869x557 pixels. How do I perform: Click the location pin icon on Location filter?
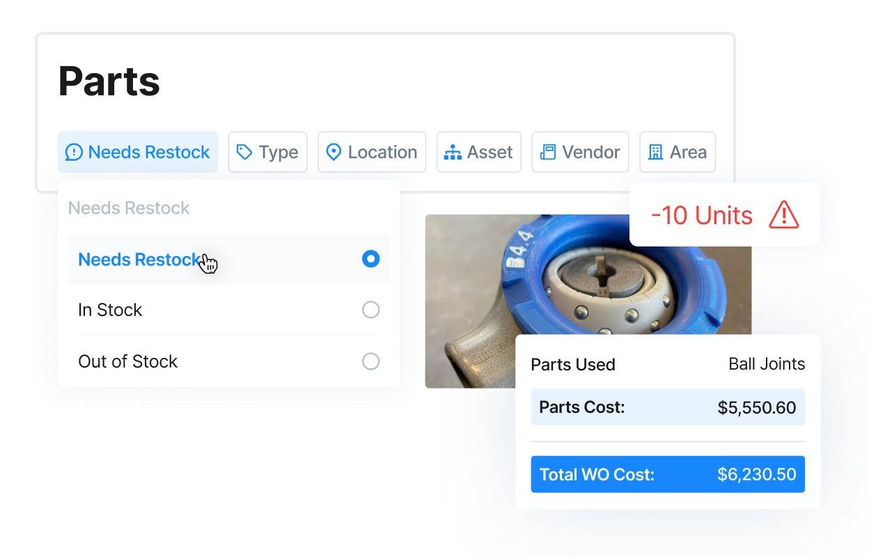[x=334, y=152]
